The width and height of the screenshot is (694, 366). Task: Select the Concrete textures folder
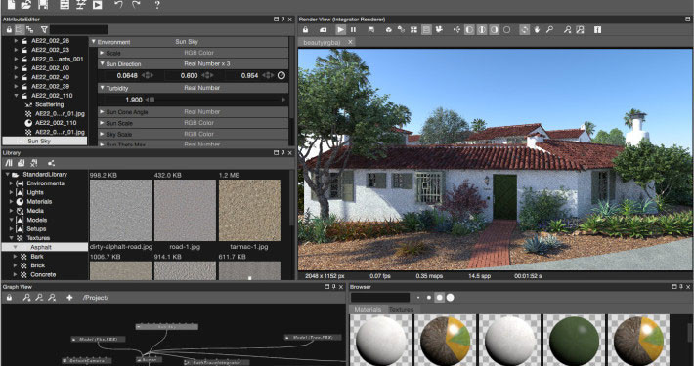[43, 274]
